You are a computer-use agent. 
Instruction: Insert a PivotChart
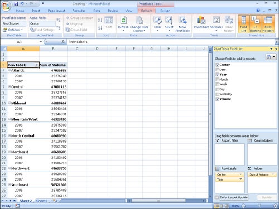201,23
